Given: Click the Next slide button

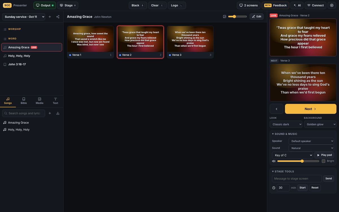Looking at the screenshot, I should 311,109.
